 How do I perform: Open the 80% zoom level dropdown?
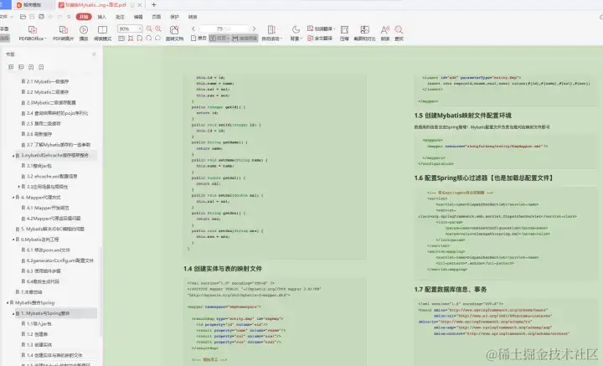click(x=140, y=28)
